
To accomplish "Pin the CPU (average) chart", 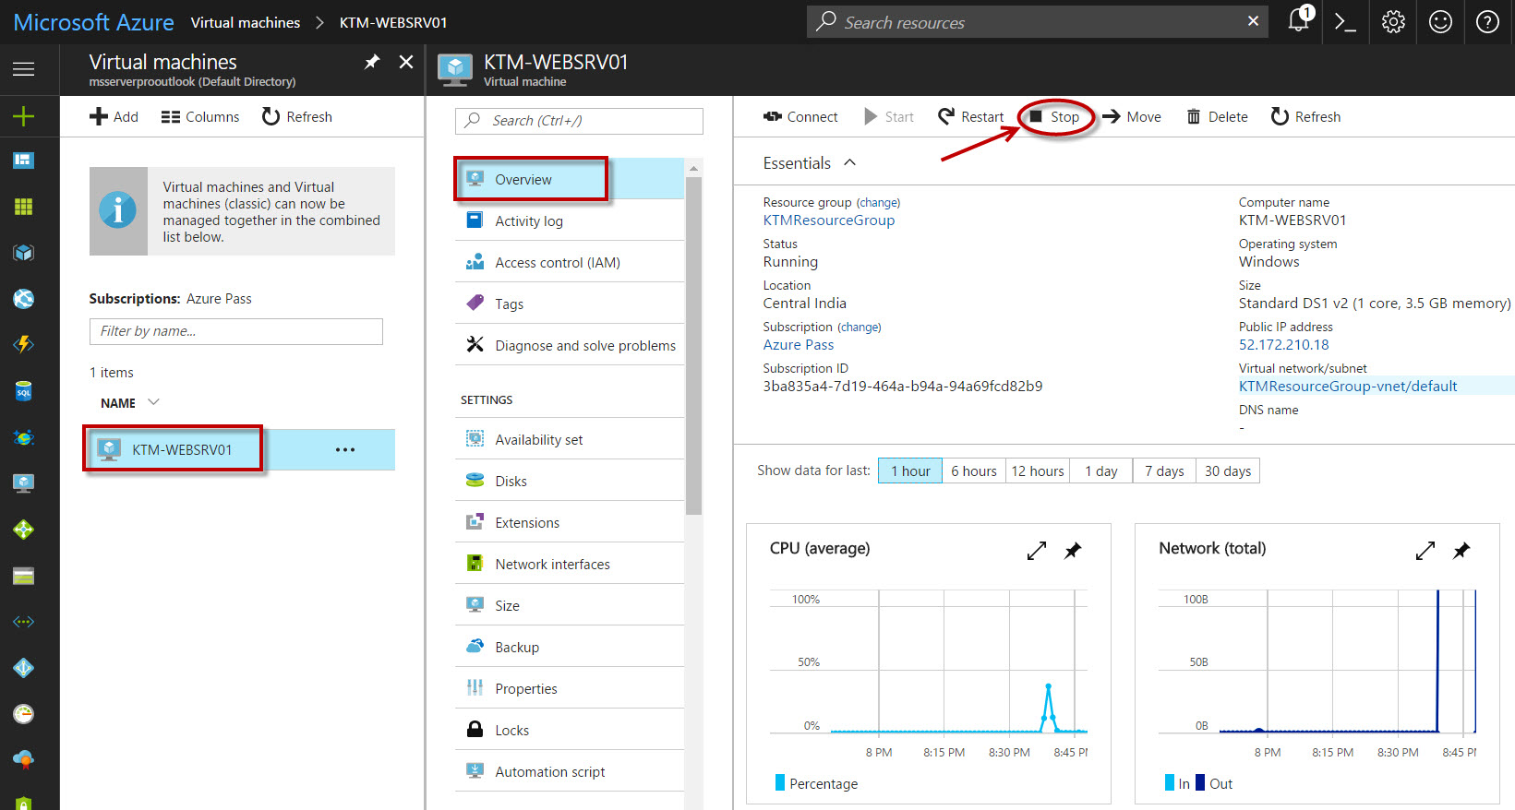I will click(1073, 551).
